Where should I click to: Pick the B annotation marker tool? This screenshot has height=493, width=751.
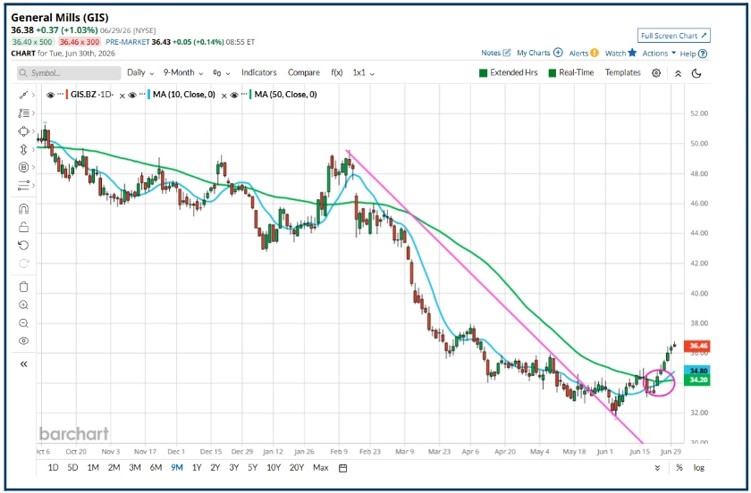click(23, 167)
